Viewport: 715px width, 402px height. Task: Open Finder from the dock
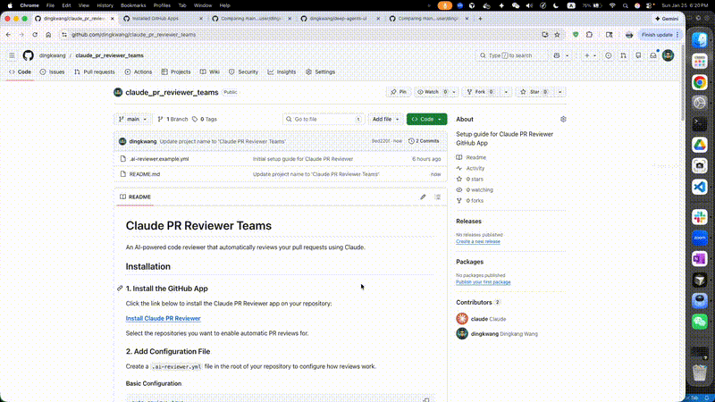700,40
